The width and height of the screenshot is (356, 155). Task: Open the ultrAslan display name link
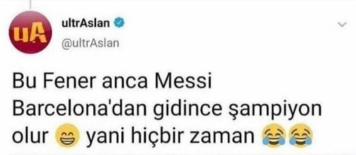coord(86,23)
